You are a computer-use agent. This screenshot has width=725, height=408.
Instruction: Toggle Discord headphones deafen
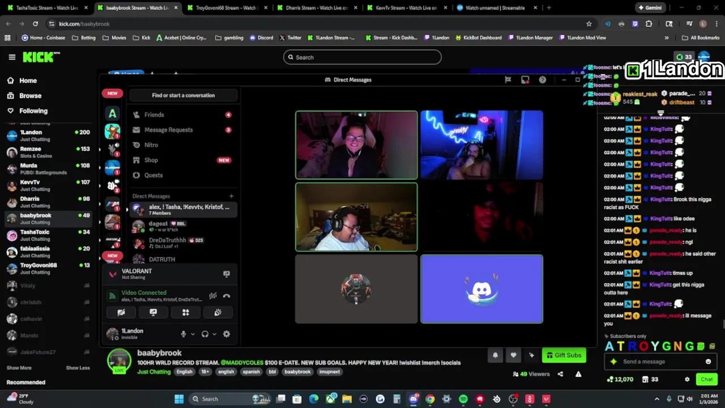click(205, 334)
